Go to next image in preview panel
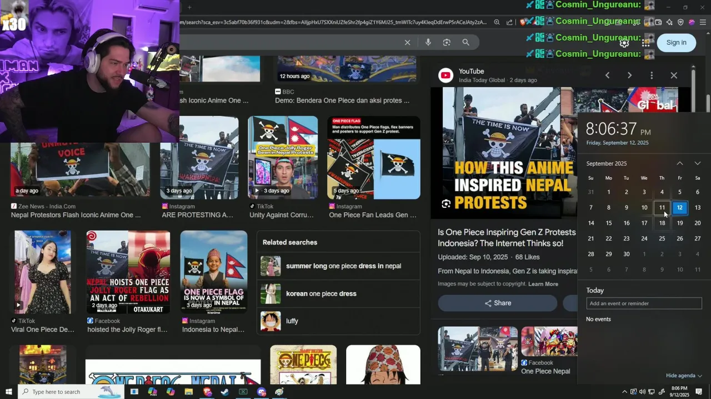The width and height of the screenshot is (711, 399). click(x=629, y=75)
